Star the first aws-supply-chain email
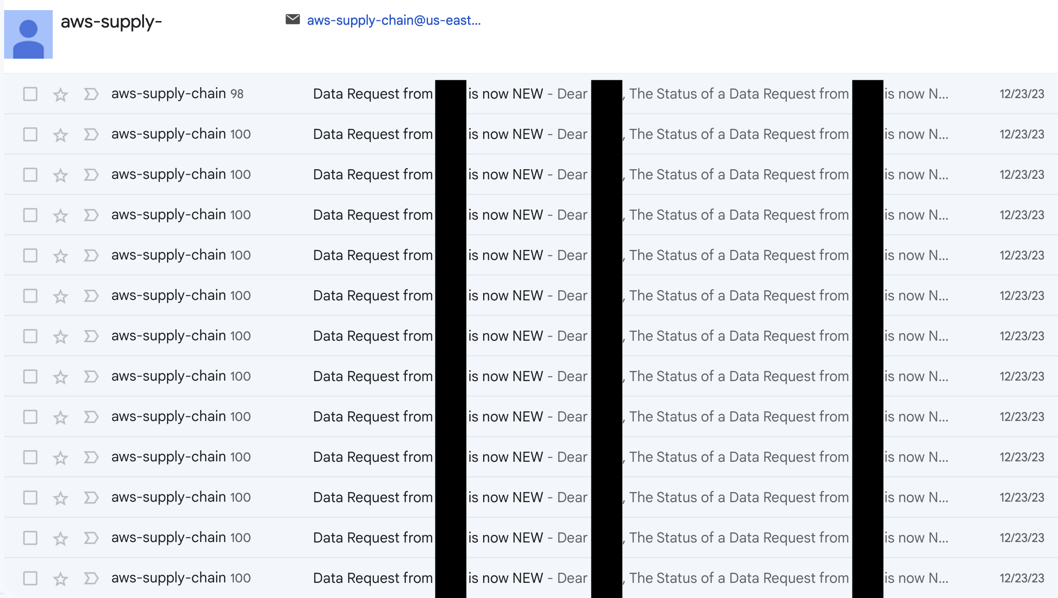The height and width of the screenshot is (598, 1058). click(x=60, y=94)
